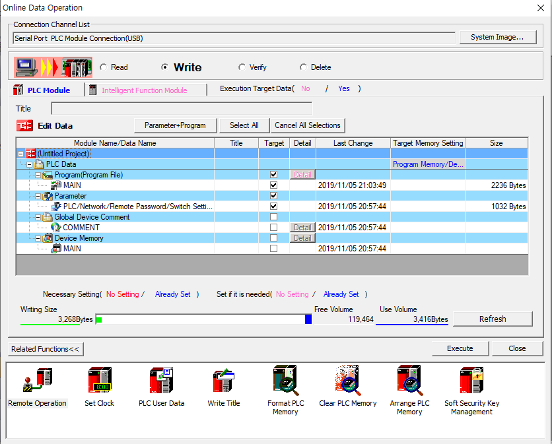The height and width of the screenshot is (444, 552).
Task: Click the PLC Data folder icon
Action: click(x=39, y=164)
